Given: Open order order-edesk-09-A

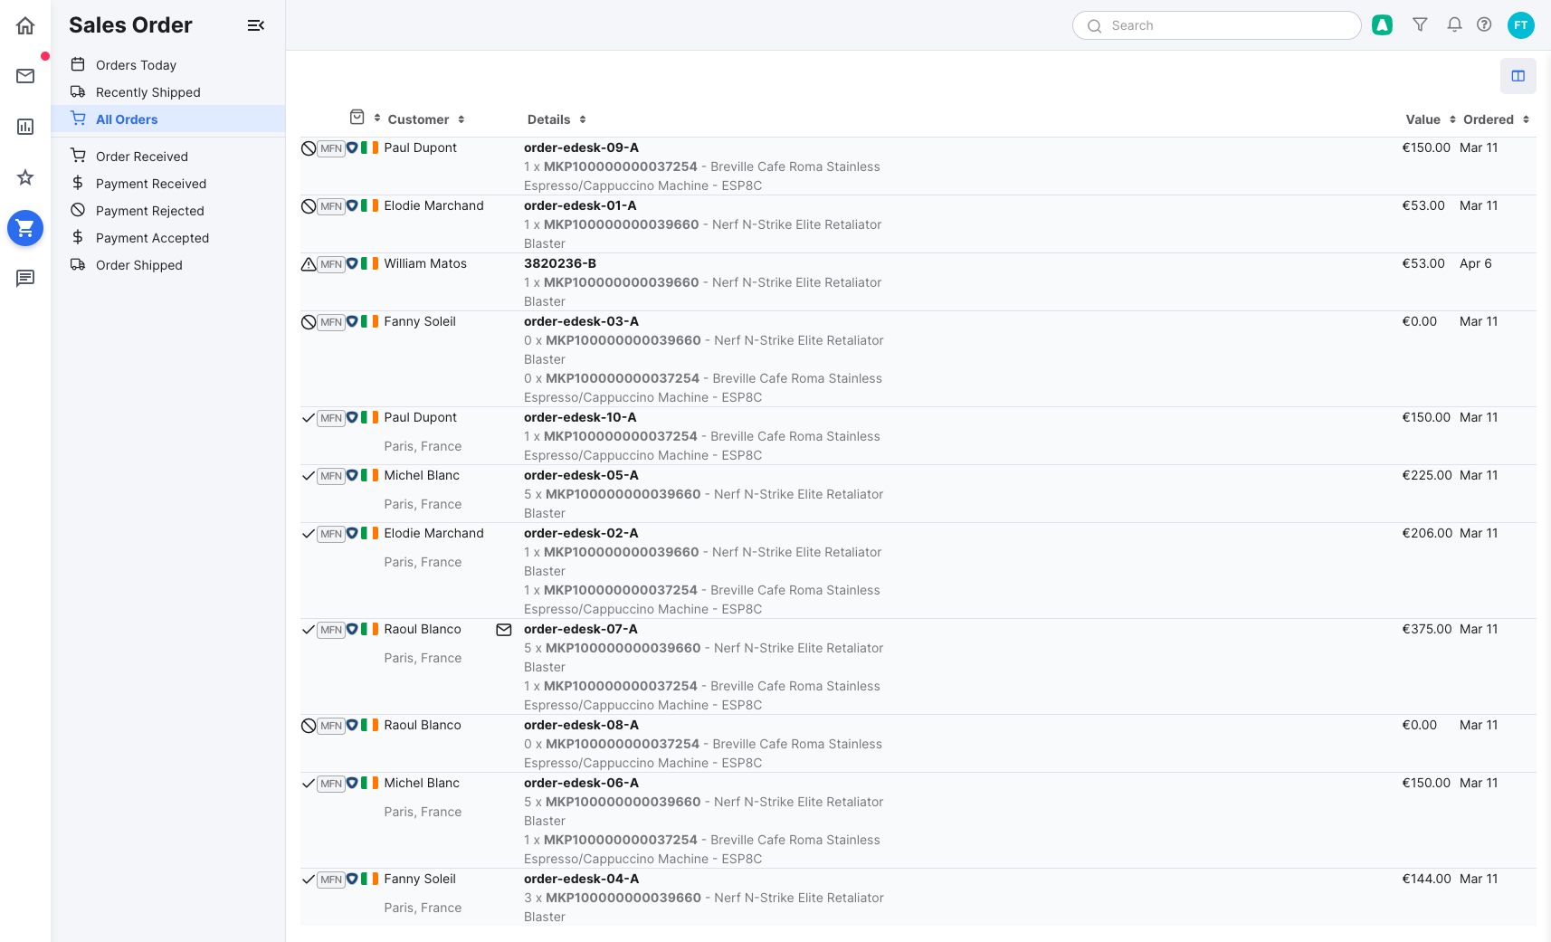Looking at the screenshot, I should point(581,147).
